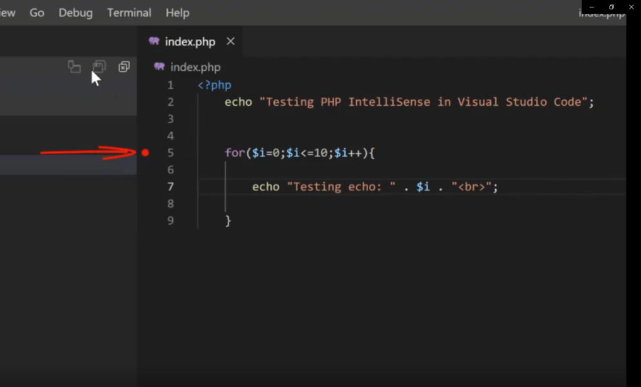The width and height of the screenshot is (641, 387).
Task: Place cursor on the for loop statement
Action: click(x=300, y=152)
